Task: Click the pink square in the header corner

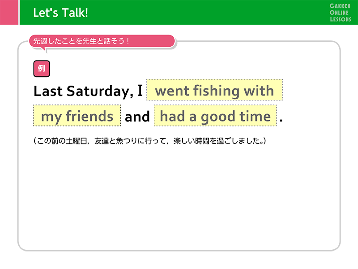Action: [9, 13]
